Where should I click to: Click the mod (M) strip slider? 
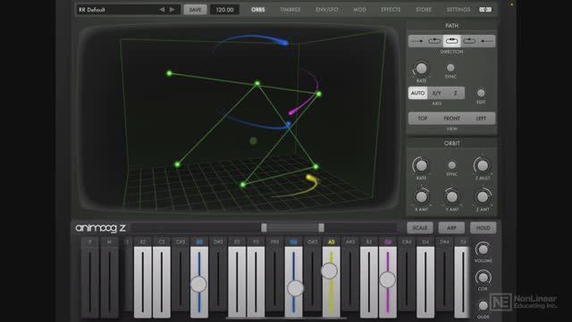[x=109, y=282]
